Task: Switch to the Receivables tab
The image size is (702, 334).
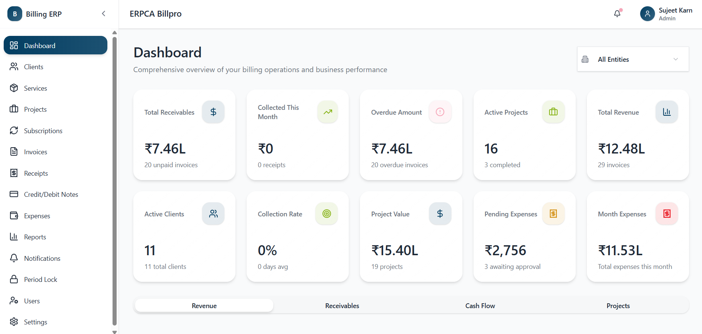Action: pos(342,306)
